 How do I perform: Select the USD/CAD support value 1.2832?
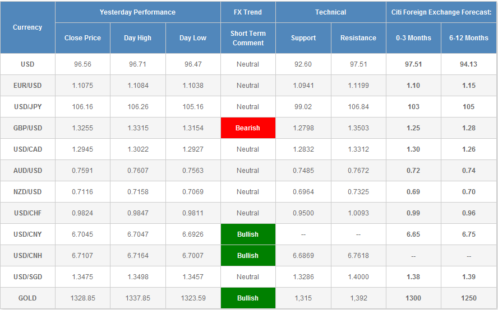click(x=302, y=149)
